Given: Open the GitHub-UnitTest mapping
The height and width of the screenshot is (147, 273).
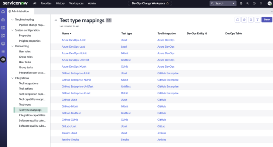Looking at the screenshot, I should pyautogui.click(x=71, y=113).
